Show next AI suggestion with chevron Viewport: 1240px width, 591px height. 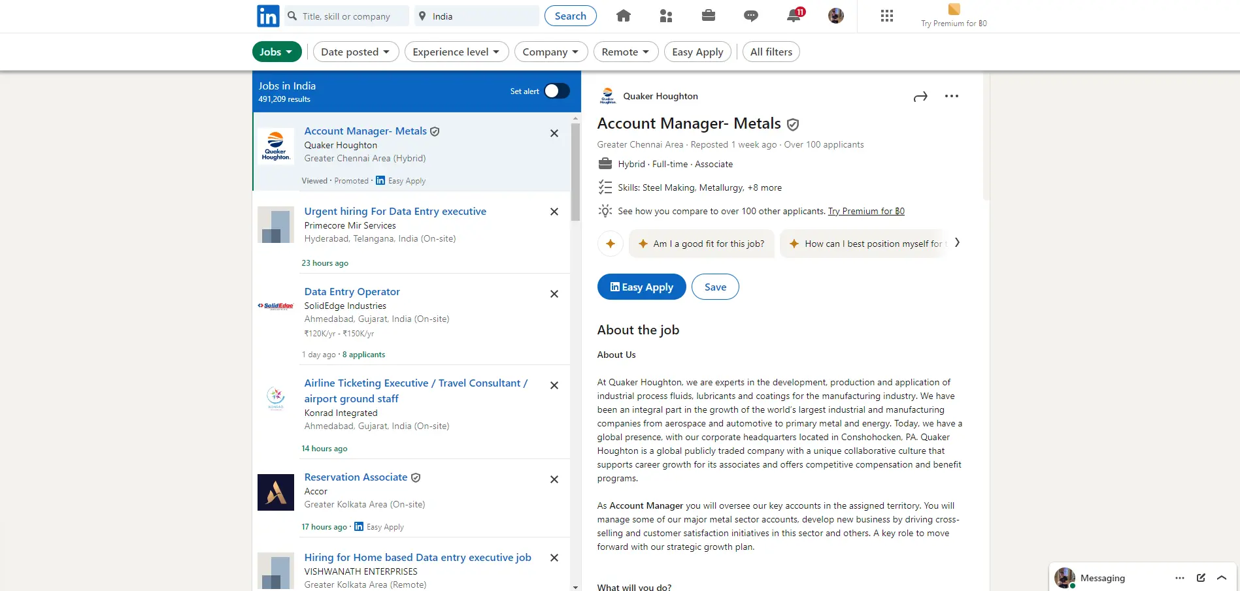(x=957, y=243)
